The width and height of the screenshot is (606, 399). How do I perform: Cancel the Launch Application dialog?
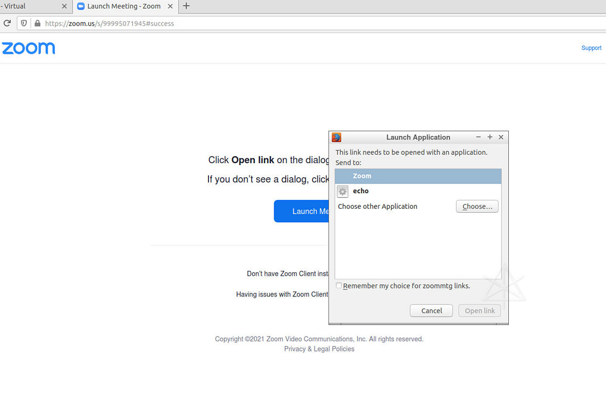[x=431, y=311]
